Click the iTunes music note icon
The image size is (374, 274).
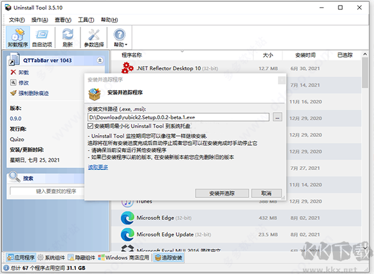(127, 203)
